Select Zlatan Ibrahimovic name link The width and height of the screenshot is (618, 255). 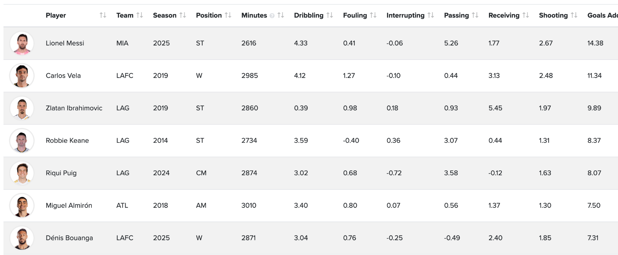point(74,108)
